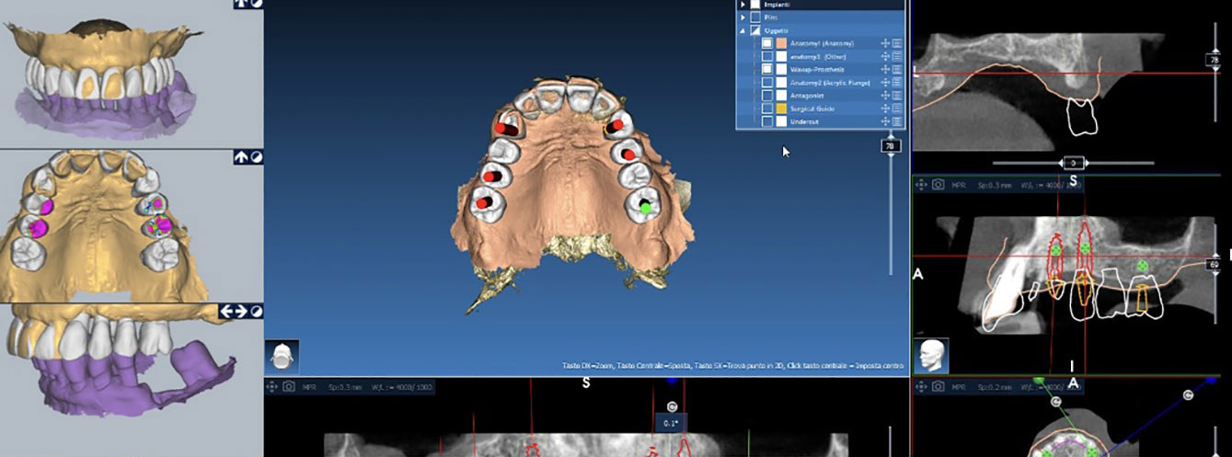This screenshot has height=457, width=1232.
Task: Uncheck the Waxup-Prosthesis object checkbox
Action: click(767, 69)
